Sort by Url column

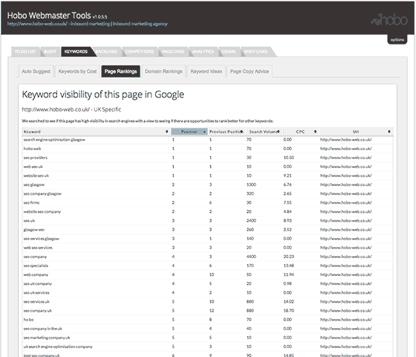pyautogui.click(x=356, y=132)
